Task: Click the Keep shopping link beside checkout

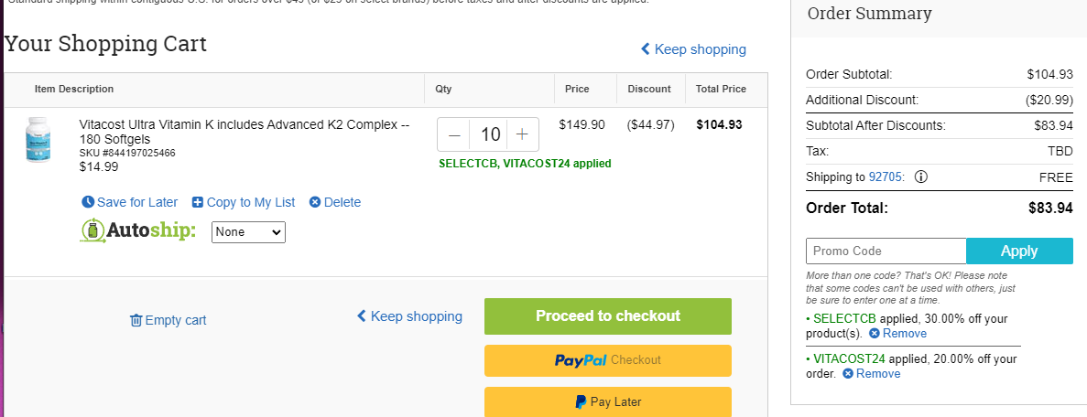Action: click(409, 316)
